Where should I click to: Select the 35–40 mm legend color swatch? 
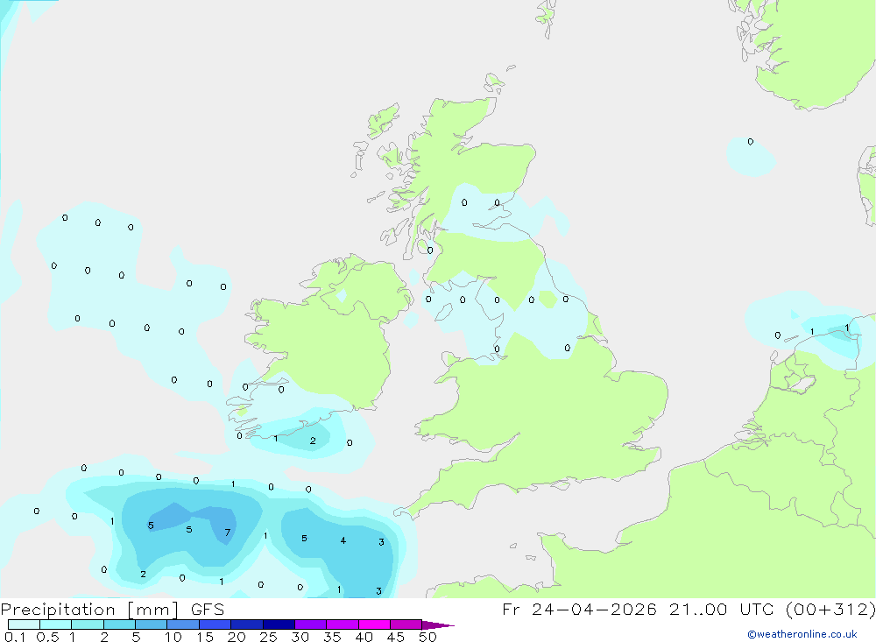(x=343, y=624)
